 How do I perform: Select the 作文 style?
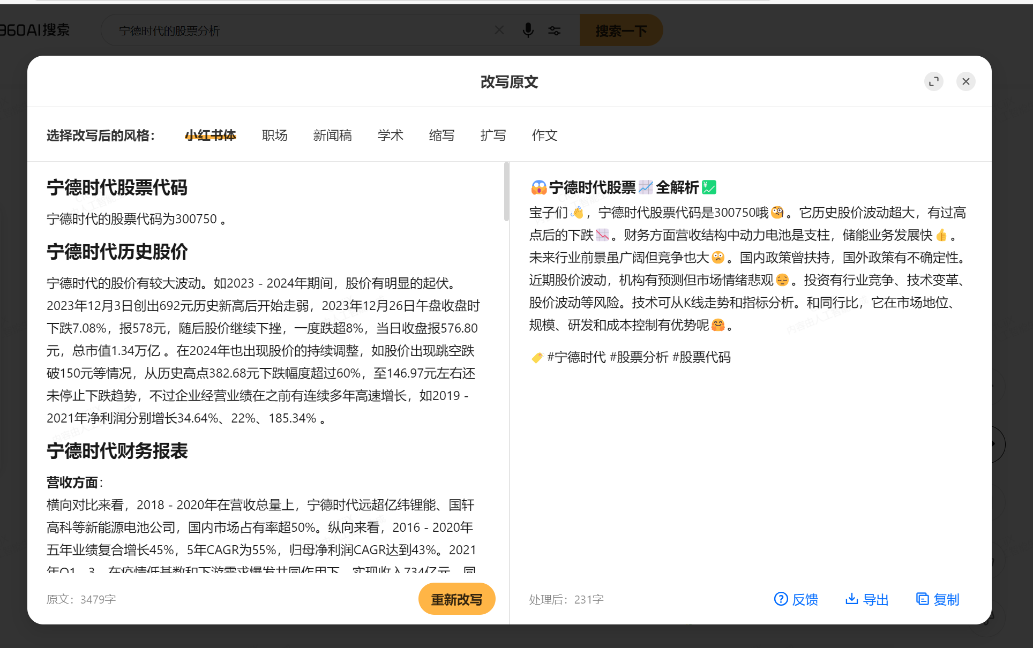[x=545, y=135]
